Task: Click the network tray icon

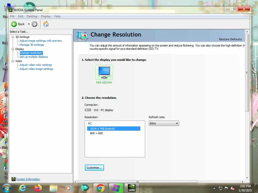Action: click(220, 188)
